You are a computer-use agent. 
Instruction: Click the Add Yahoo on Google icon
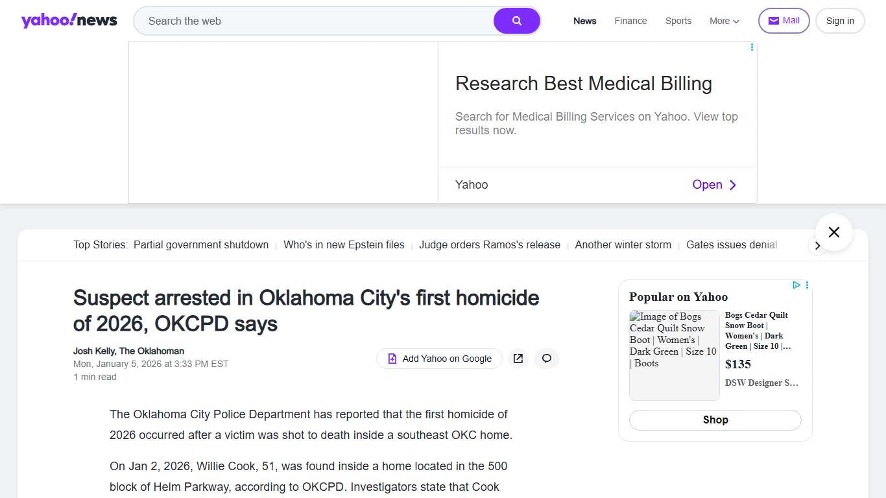pyautogui.click(x=392, y=358)
